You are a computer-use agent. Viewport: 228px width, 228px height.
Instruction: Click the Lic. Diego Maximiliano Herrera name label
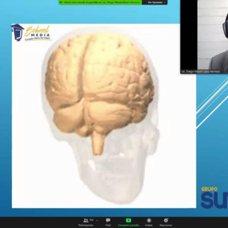pyautogui.click(x=200, y=72)
